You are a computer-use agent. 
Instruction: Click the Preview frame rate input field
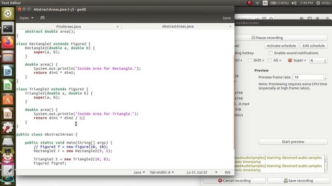click(308, 77)
